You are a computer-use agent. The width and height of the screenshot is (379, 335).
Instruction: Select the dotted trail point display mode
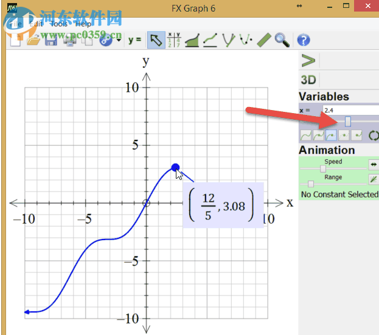(x=344, y=135)
